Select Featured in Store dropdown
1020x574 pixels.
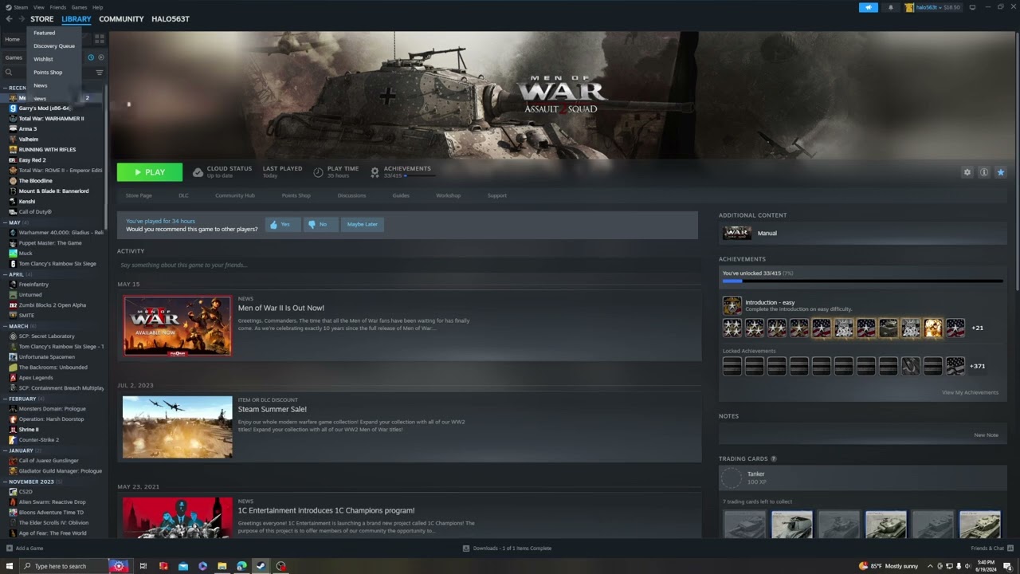coord(45,33)
